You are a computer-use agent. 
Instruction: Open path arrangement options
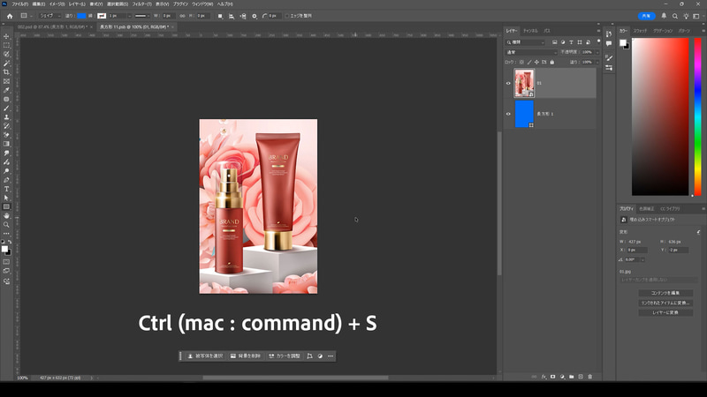click(x=243, y=16)
